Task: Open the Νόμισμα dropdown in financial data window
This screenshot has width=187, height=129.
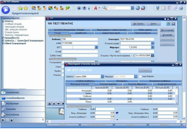Action: pos(136,76)
